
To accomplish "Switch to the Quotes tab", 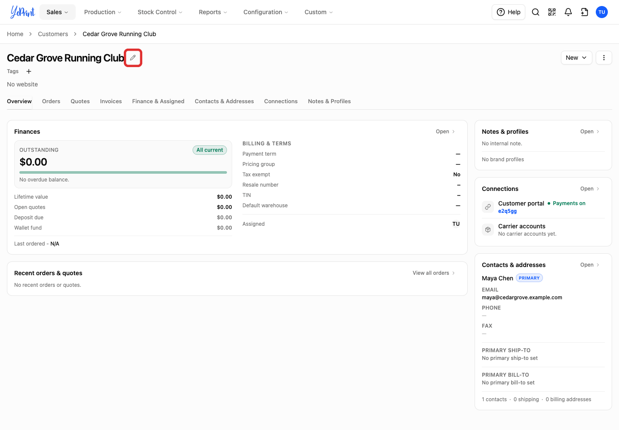I will (80, 101).
